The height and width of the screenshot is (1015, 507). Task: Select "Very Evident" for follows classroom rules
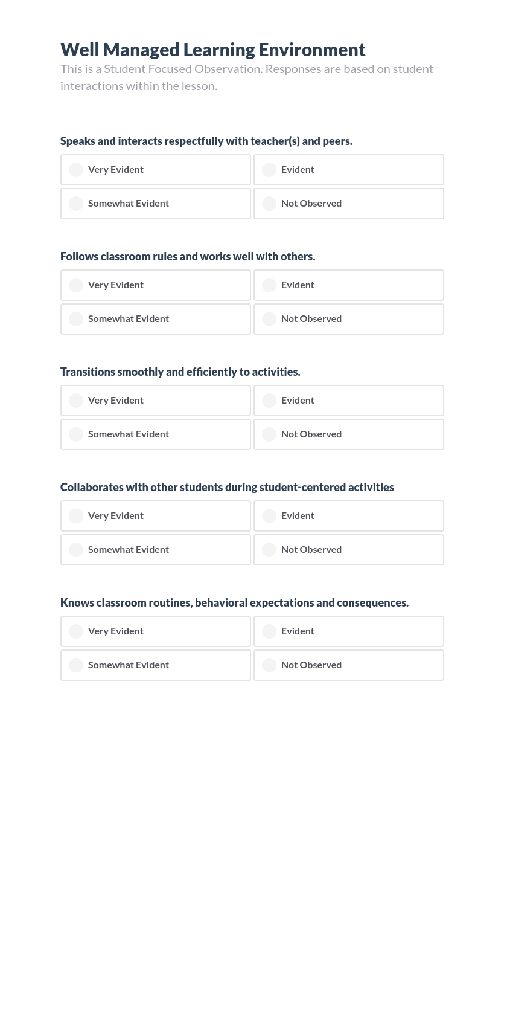[x=155, y=285]
